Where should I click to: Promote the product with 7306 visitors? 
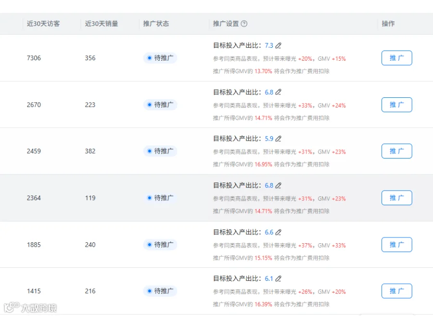(396, 58)
